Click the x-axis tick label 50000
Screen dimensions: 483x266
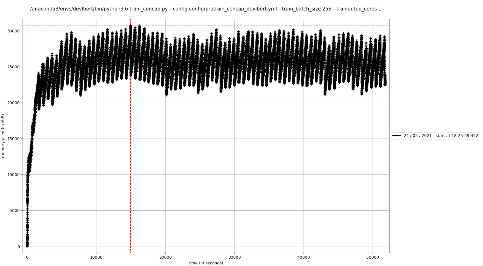coord(373,257)
